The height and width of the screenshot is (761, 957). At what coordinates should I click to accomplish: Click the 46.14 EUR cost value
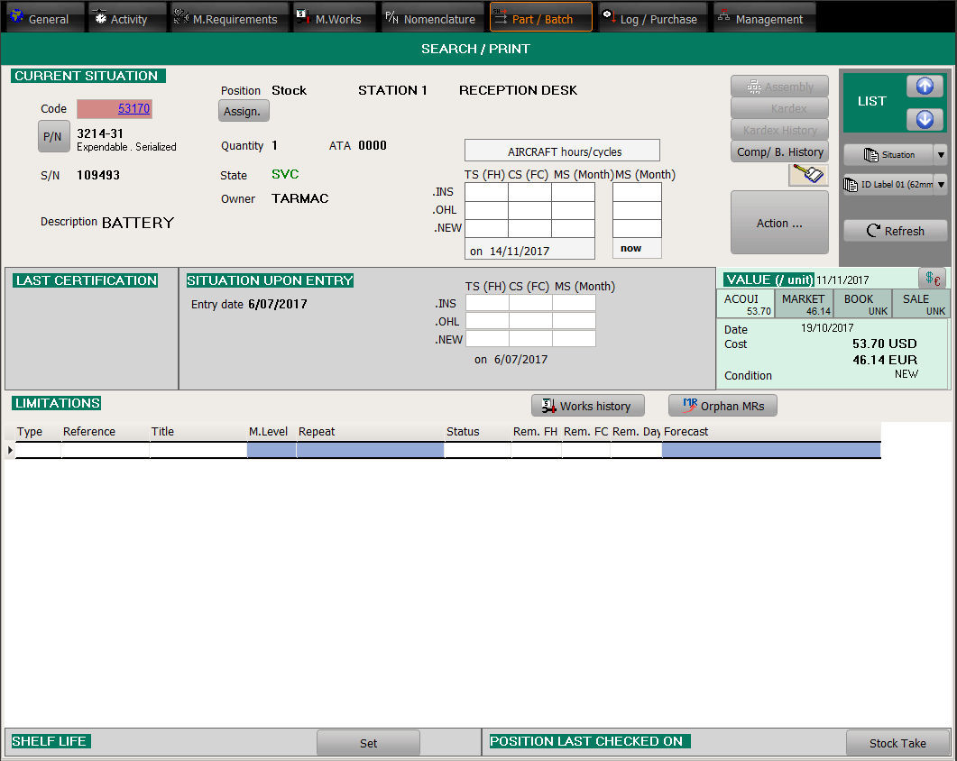pyautogui.click(x=884, y=360)
